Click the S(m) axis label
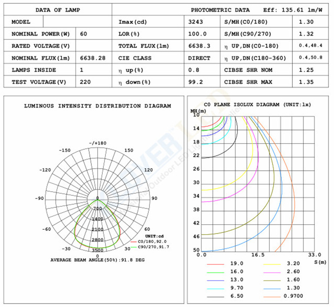 (321, 262)
